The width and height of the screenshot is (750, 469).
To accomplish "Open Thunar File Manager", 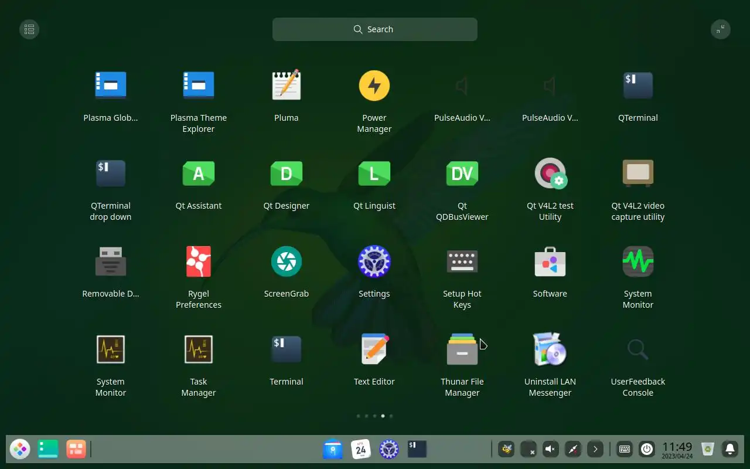I will tap(462, 349).
